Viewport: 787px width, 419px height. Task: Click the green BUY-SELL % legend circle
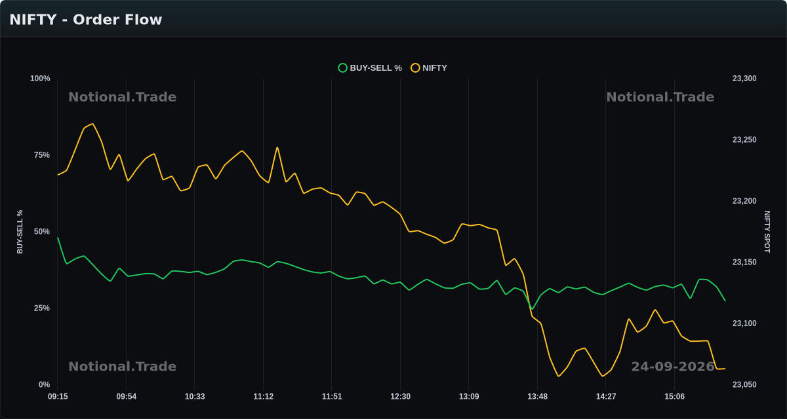(342, 67)
